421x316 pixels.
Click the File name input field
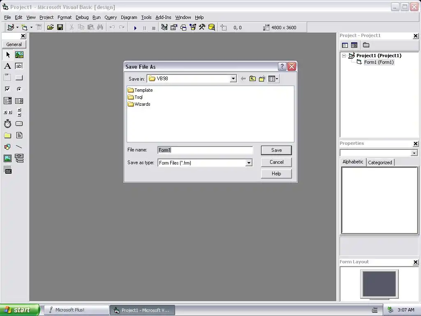pyautogui.click(x=205, y=150)
